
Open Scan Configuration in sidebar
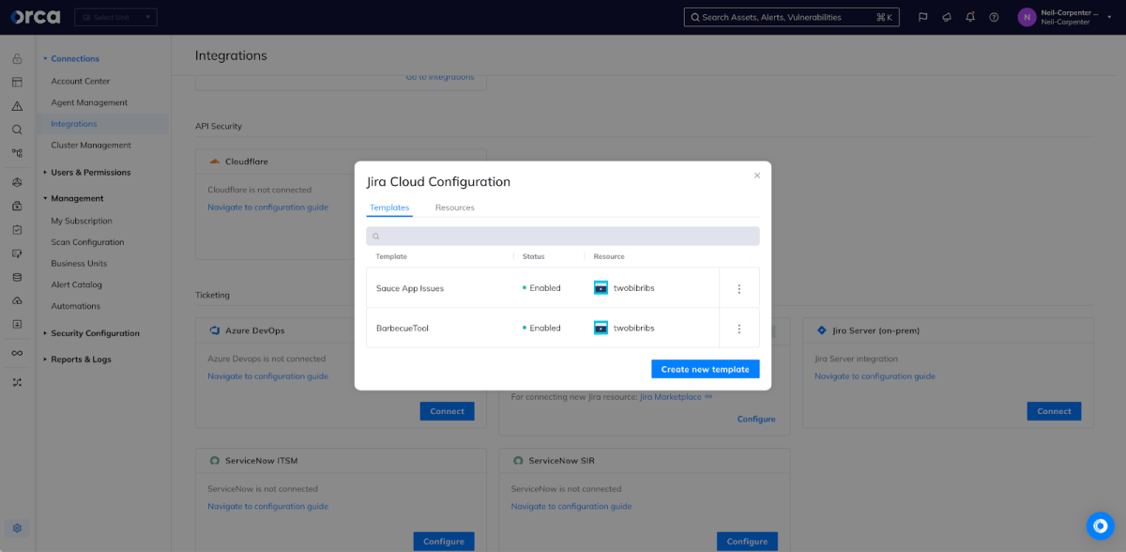pos(87,242)
